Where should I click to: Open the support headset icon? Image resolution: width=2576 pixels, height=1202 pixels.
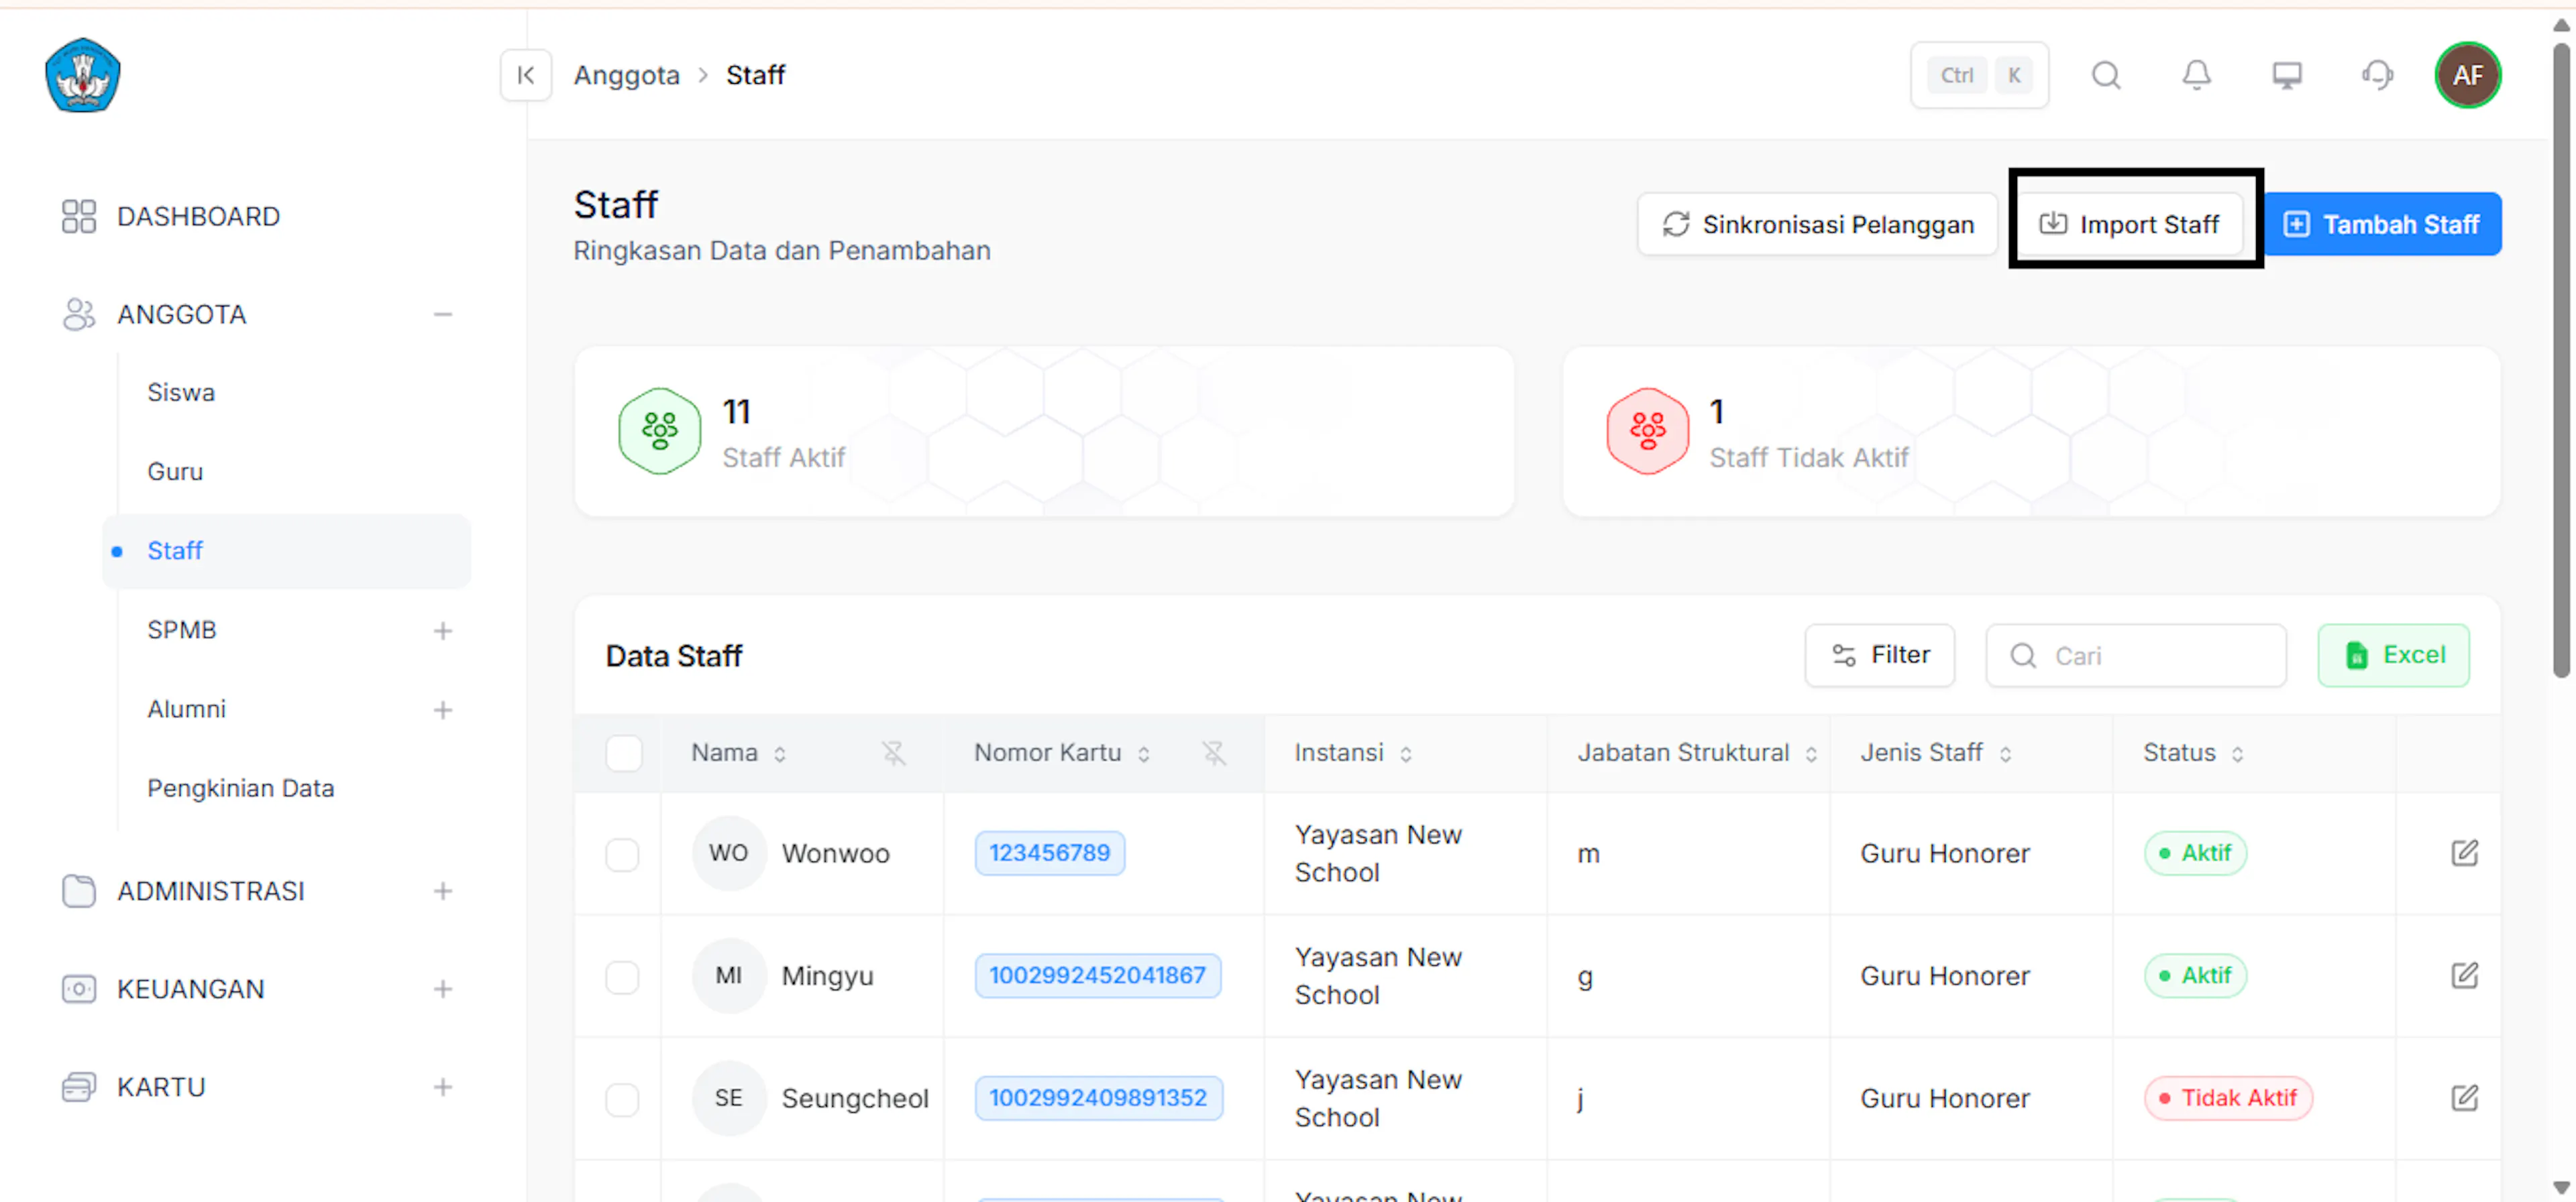pyautogui.click(x=2377, y=75)
